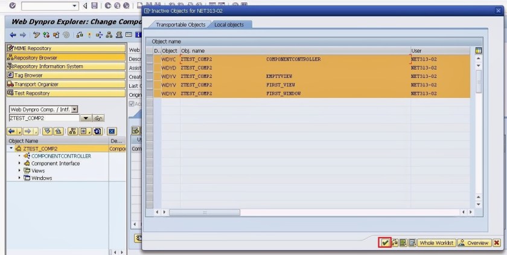Click the active/inactive toggle icon
The height and width of the screenshot is (255, 507).
(46, 34)
